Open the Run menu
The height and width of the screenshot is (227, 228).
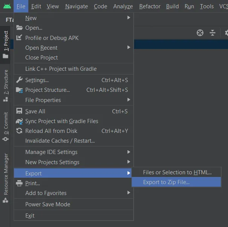pyautogui.click(x=189, y=6)
